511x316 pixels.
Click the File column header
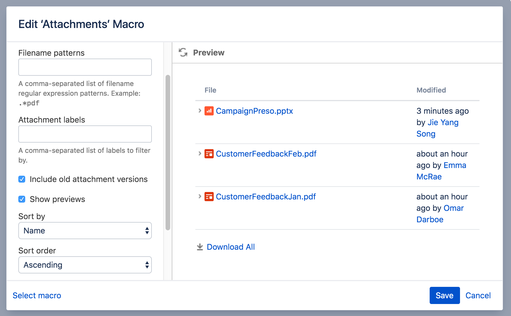click(211, 90)
